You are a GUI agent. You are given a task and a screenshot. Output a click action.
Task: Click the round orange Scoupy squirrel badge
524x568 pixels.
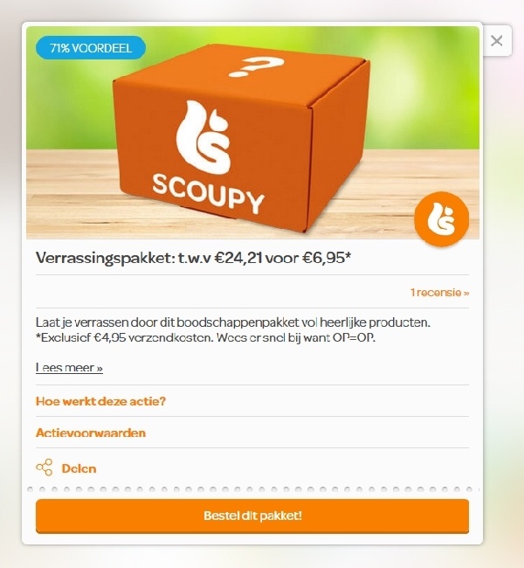pos(441,219)
